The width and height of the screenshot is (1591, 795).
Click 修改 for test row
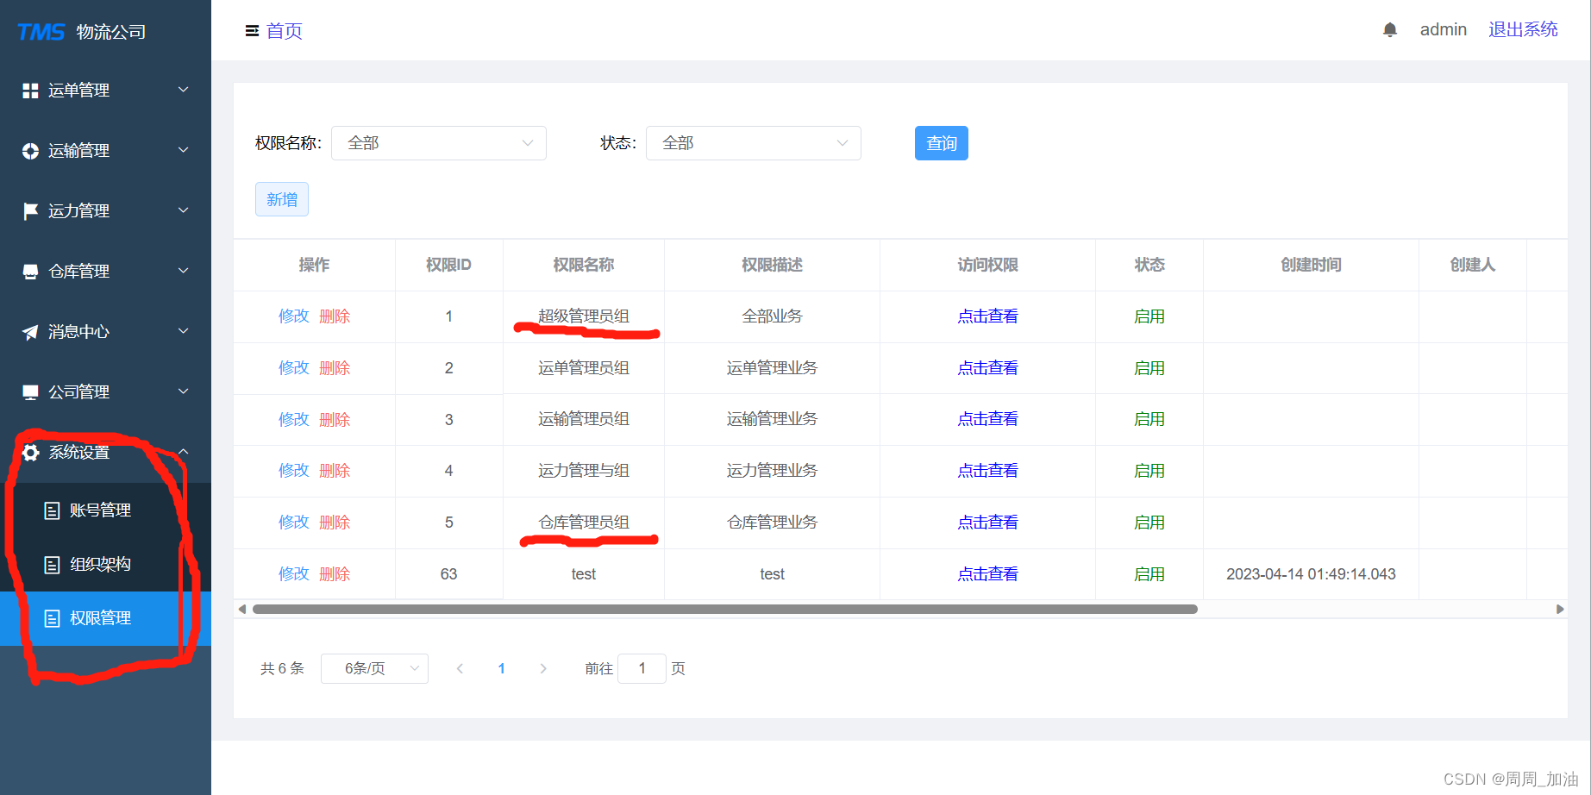[294, 574]
